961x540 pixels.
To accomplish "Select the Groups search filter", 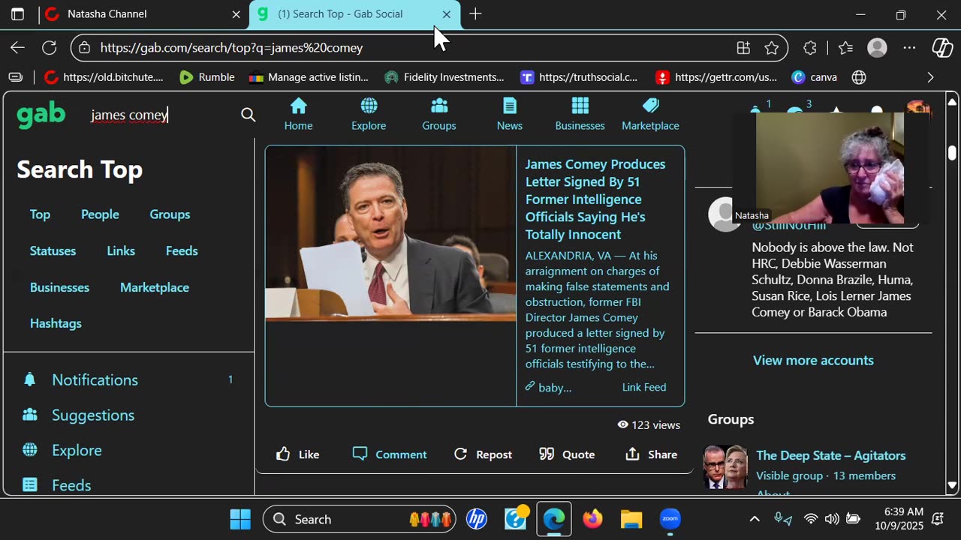I will [x=170, y=214].
